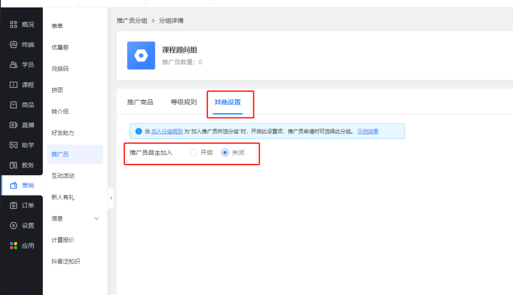This screenshot has width=513, height=295.
Task: Open the 直播 live streaming section
Action: pos(21,125)
